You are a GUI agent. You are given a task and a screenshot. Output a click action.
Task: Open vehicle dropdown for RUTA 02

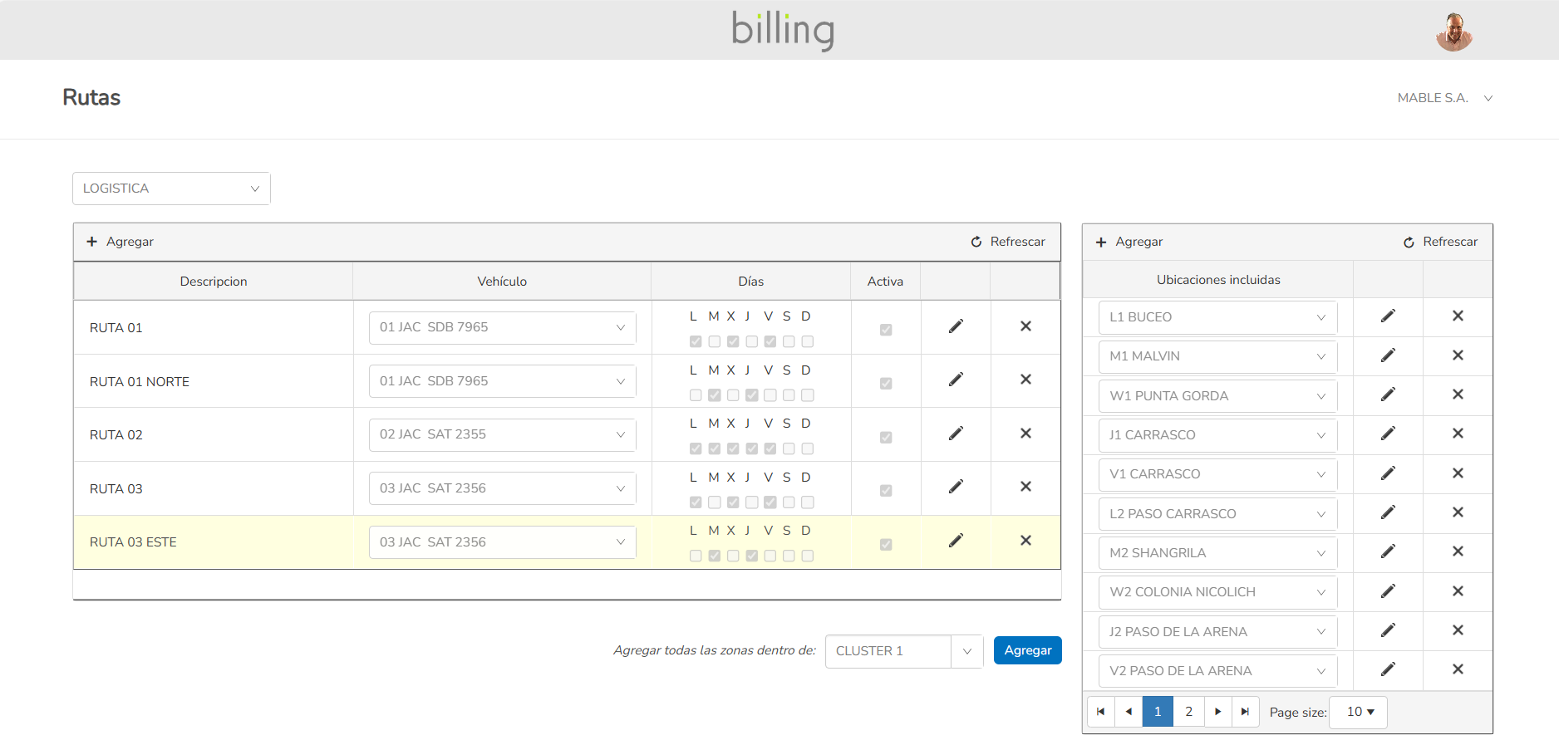tap(502, 434)
